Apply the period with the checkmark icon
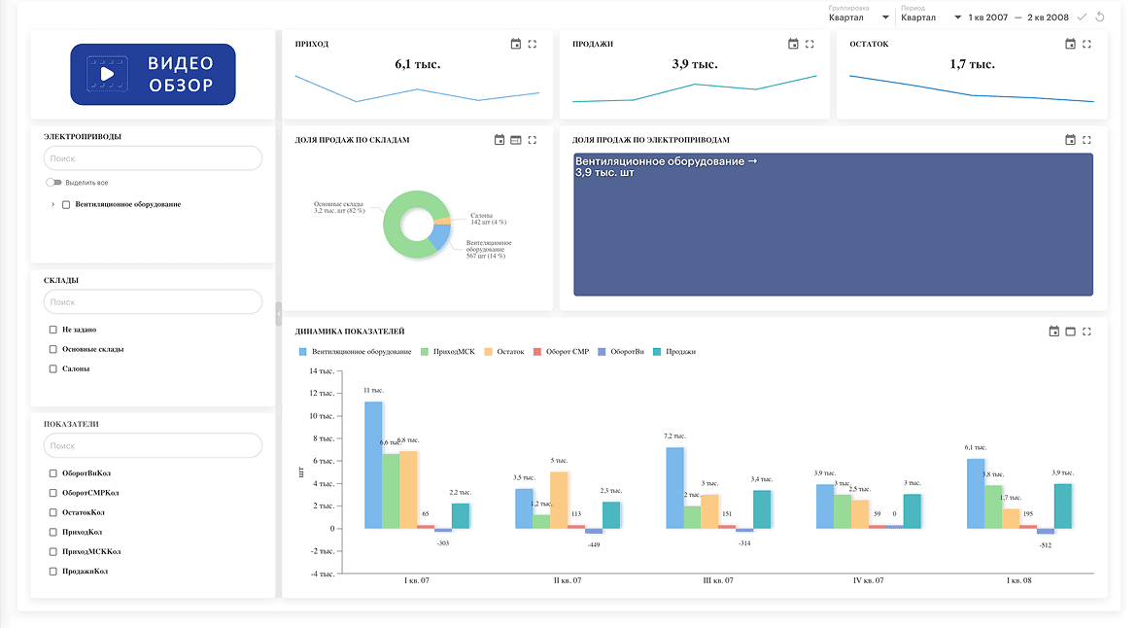The width and height of the screenshot is (1137, 628). click(x=1082, y=17)
